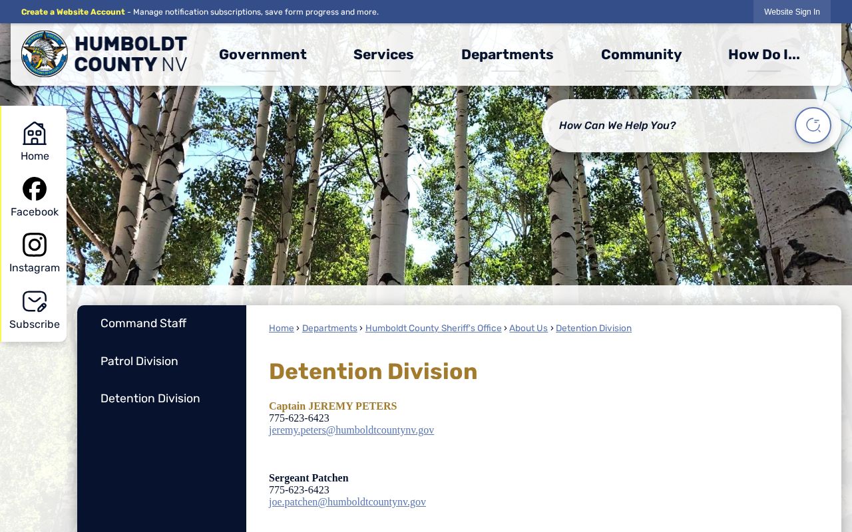
Task: Open the How Do I... menu
Action: 764,55
